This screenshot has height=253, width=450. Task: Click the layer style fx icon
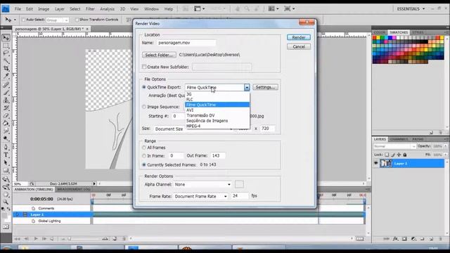click(395, 239)
